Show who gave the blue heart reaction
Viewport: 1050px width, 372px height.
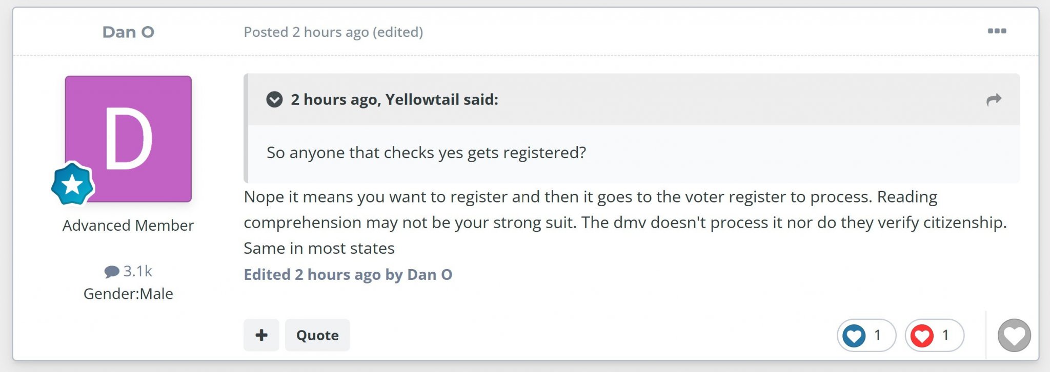854,336
